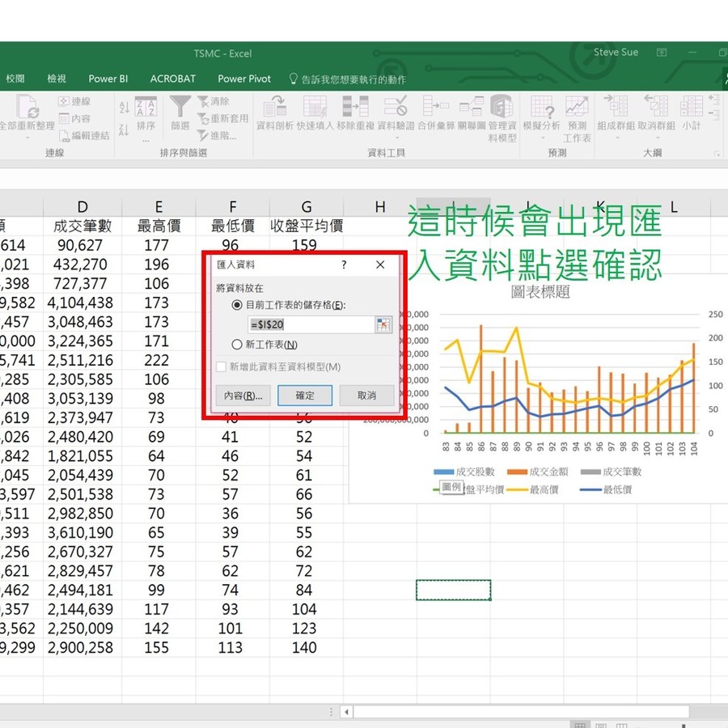This screenshot has width=728, height=728.
Task: Switch to the ACROBAT tab
Action: pyautogui.click(x=173, y=78)
